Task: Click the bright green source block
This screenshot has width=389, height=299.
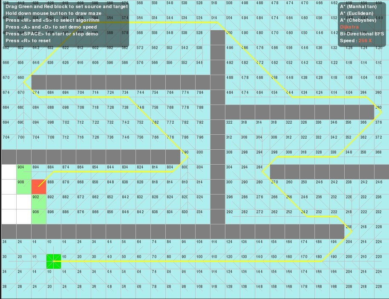Action: pyautogui.click(x=54, y=261)
